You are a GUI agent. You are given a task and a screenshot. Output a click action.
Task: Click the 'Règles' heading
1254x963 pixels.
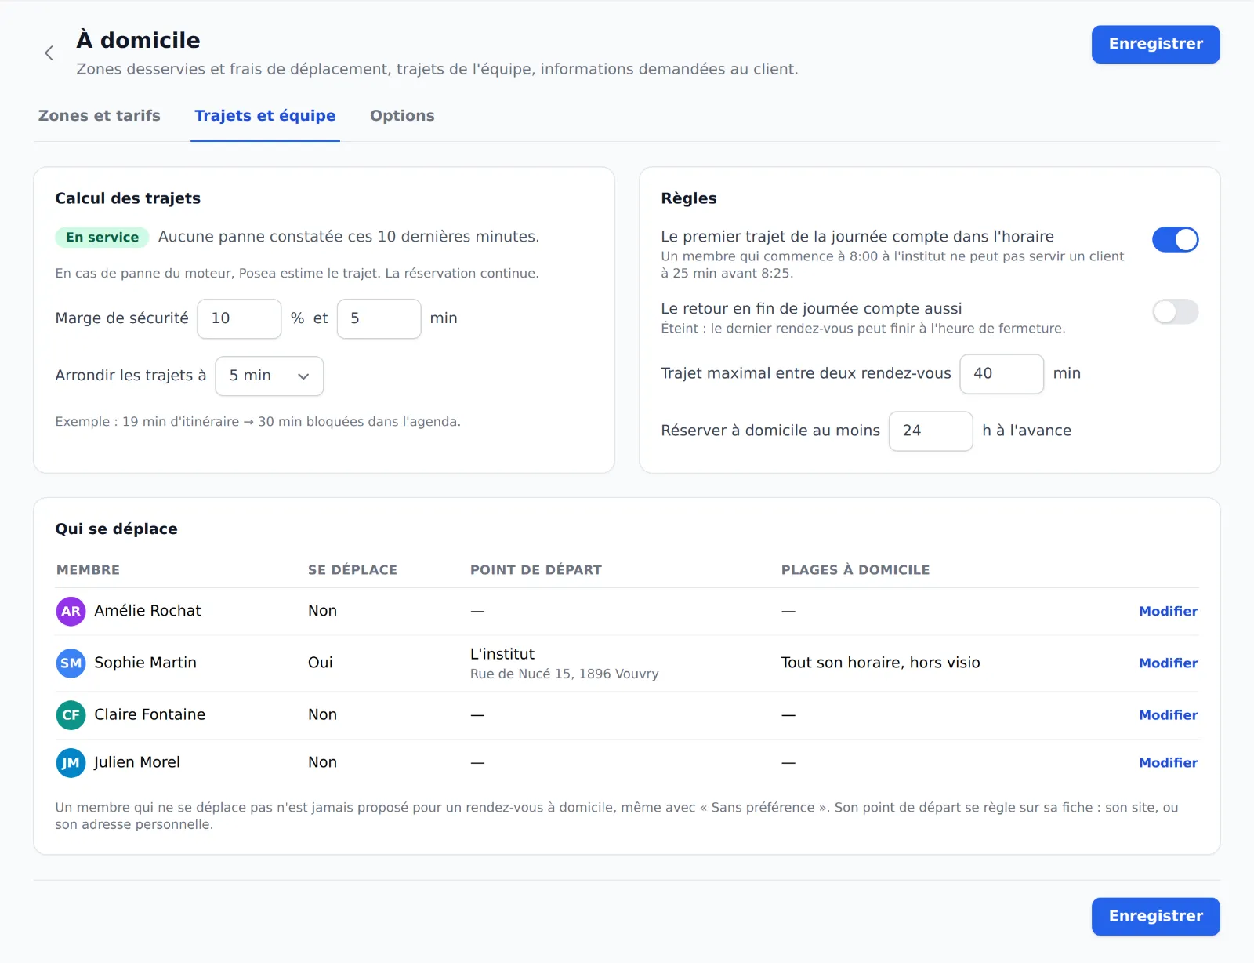click(x=689, y=198)
